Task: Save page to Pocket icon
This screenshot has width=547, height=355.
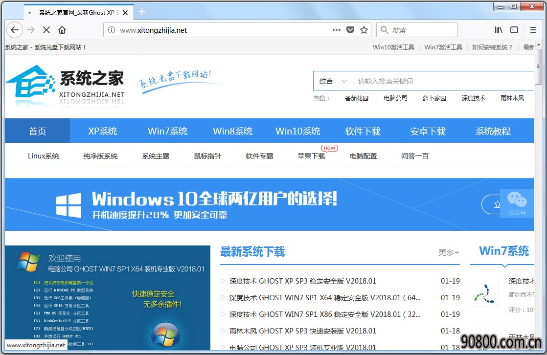Action: 350,30
